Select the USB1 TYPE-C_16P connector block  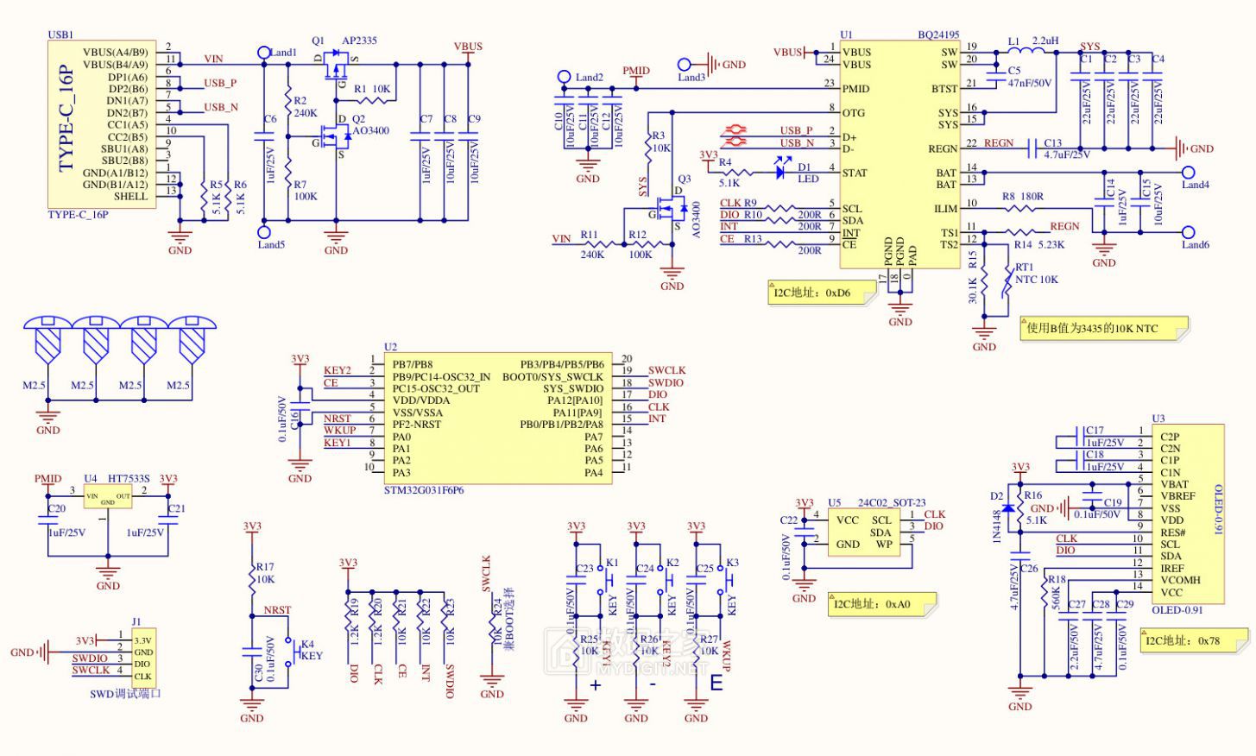pyautogui.click(x=103, y=123)
